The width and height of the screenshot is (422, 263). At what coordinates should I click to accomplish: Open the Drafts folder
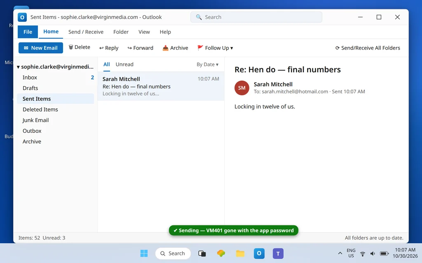coord(56,88)
